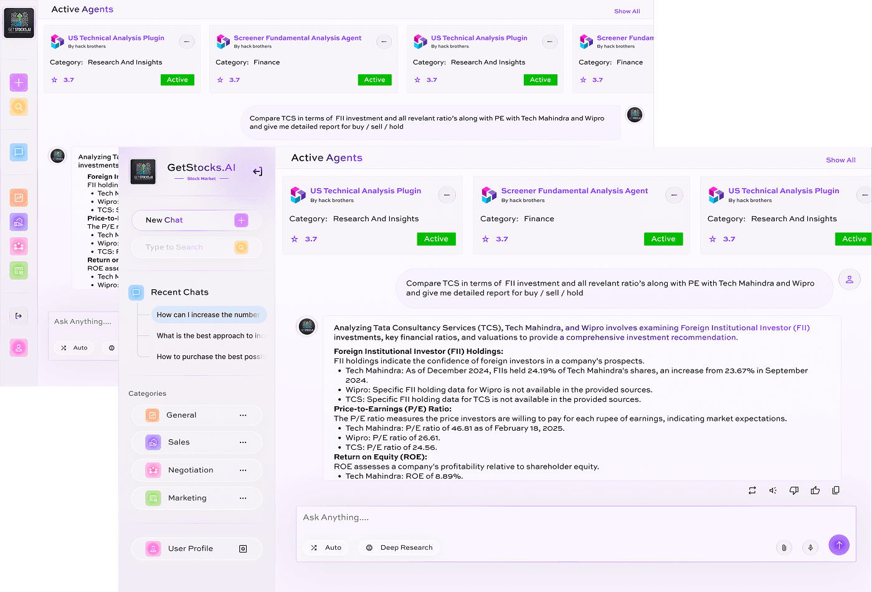Open the pink user profile icon in the background sidebar
This screenshot has width=872, height=592.
point(19,348)
